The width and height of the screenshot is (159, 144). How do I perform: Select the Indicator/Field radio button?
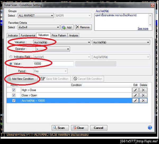(11, 57)
